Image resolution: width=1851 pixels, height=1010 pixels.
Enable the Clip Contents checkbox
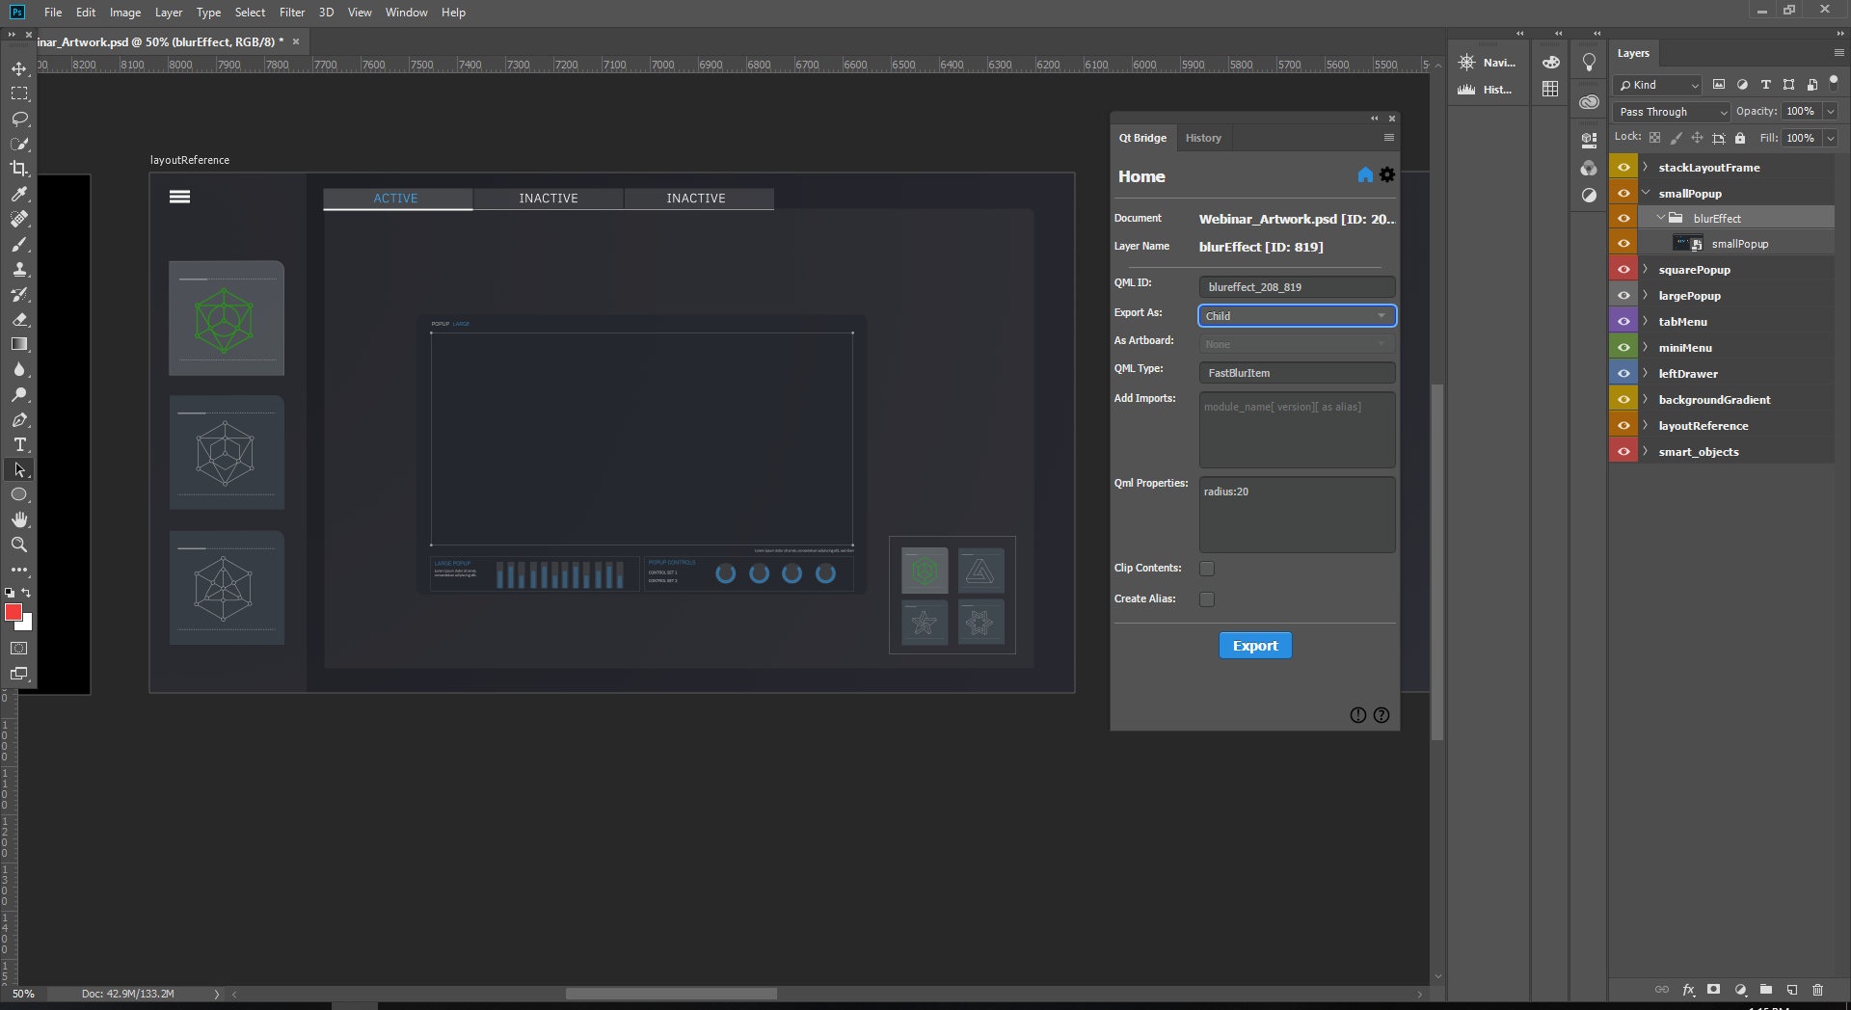pyautogui.click(x=1206, y=568)
